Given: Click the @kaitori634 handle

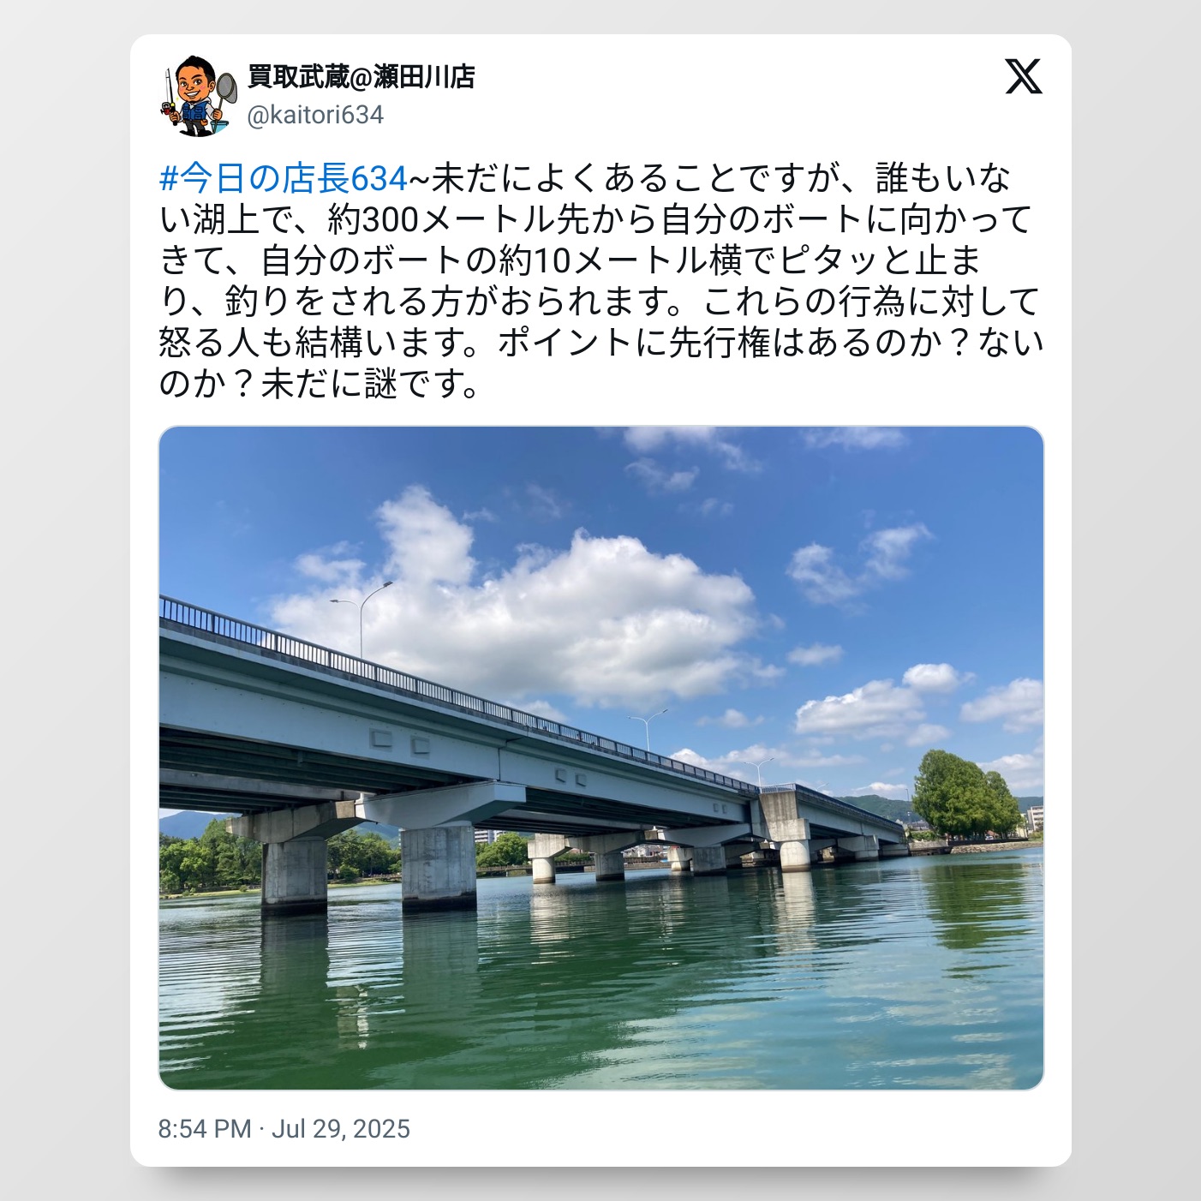Looking at the screenshot, I should (x=315, y=115).
